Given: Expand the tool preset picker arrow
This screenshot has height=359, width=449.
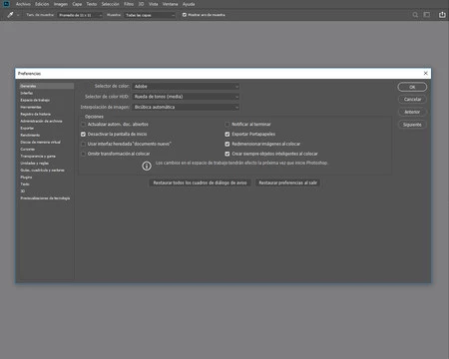Looking at the screenshot, I should tap(18, 15).
